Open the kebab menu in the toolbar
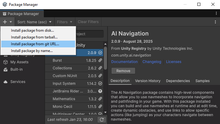The image size is (220, 124). tap(215, 22)
